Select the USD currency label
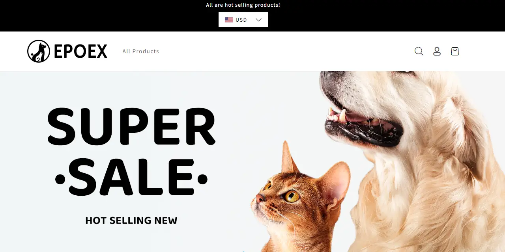The image size is (505, 252). coord(241,20)
